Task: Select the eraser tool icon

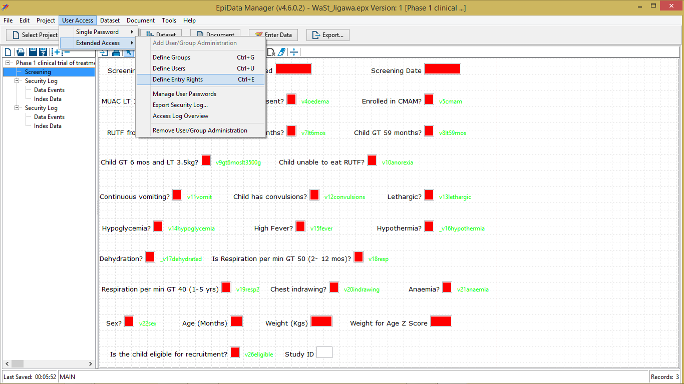Action: (x=281, y=52)
